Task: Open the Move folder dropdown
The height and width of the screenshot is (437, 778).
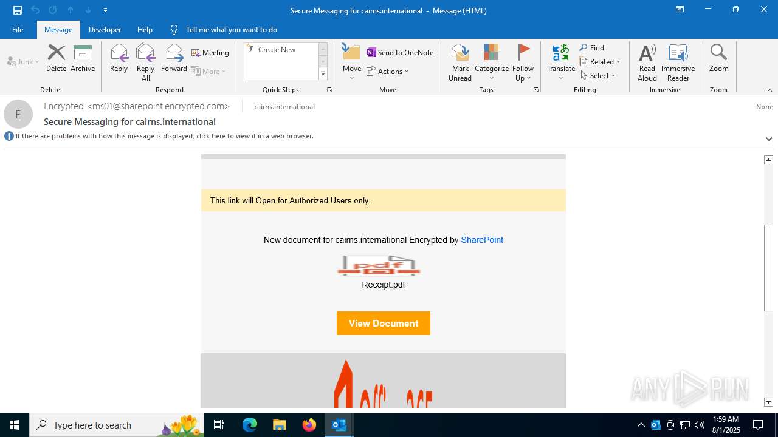Action: pos(352,62)
